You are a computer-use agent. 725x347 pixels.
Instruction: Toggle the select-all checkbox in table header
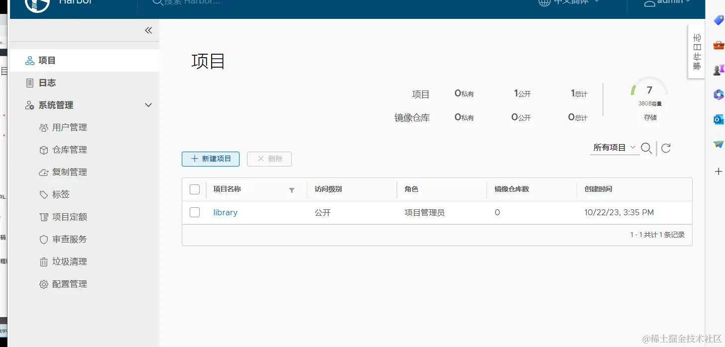pyautogui.click(x=195, y=189)
